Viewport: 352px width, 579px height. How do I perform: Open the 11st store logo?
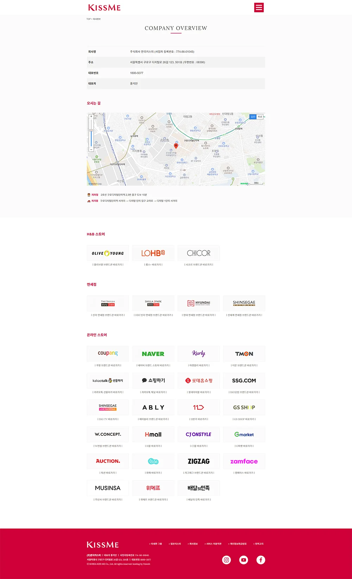[x=199, y=407]
